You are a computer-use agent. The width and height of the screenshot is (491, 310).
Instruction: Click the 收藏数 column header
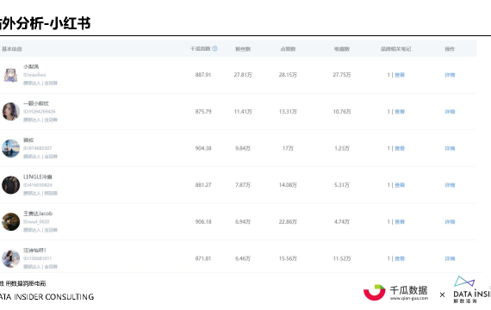pyautogui.click(x=342, y=49)
